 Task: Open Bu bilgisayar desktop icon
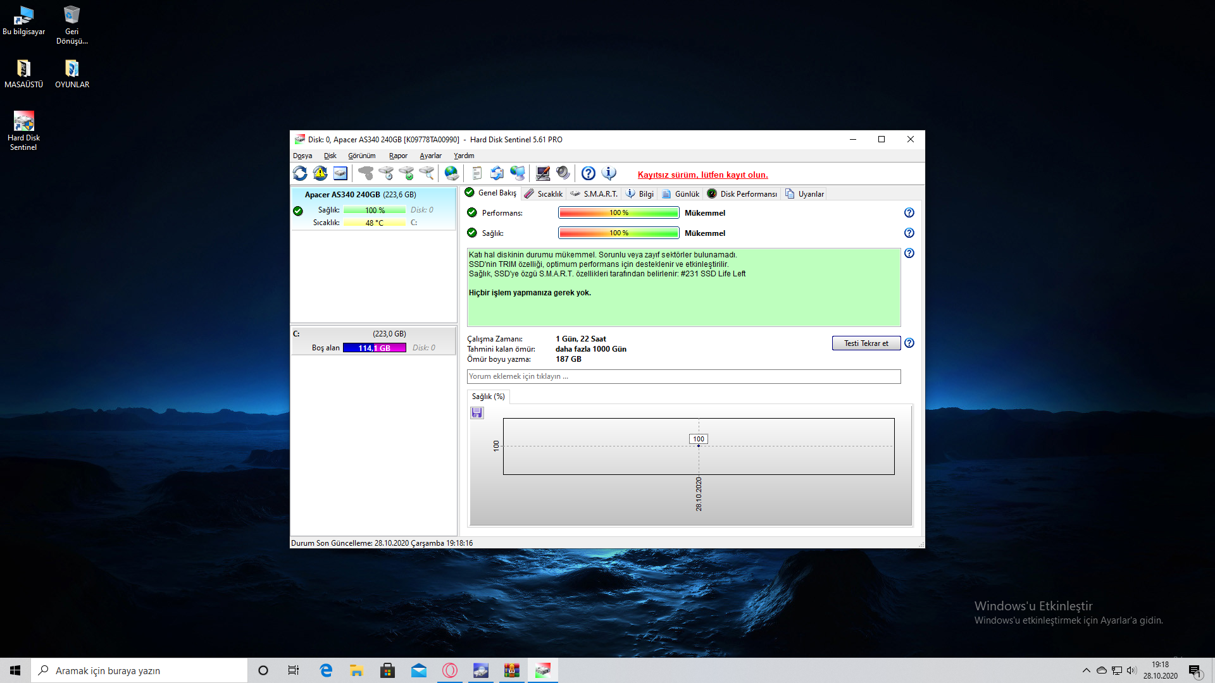click(23, 20)
